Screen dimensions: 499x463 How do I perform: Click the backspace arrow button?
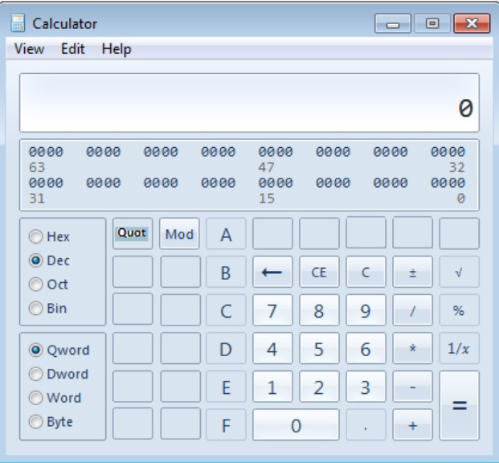[x=272, y=272]
